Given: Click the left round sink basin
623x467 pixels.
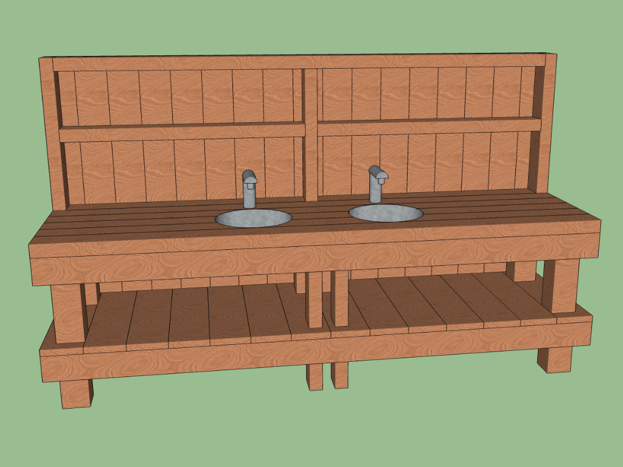Looking at the screenshot, I should [x=254, y=218].
